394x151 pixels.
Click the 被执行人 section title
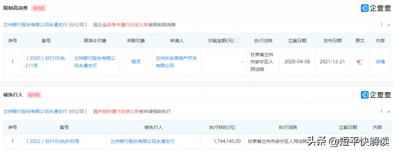coord(13,95)
